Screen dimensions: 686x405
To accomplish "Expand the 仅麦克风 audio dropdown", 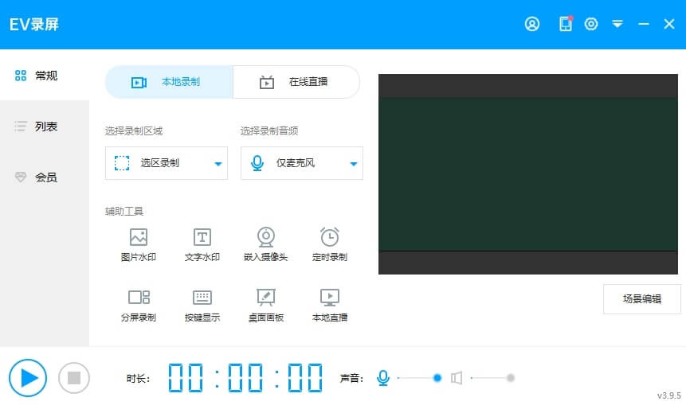I will [x=302, y=163].
